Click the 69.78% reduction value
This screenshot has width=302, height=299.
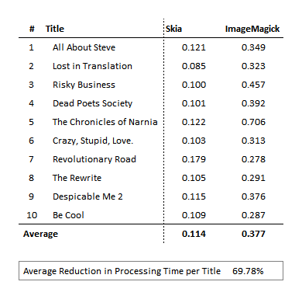248,271
